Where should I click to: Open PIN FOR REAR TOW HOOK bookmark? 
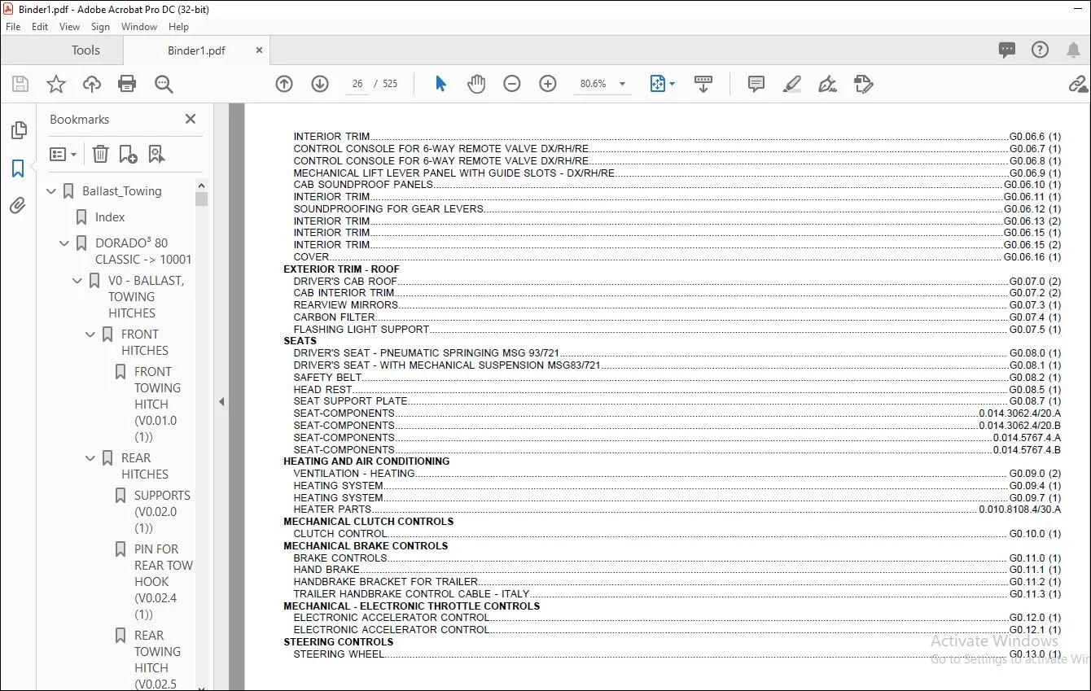tap(164, 582)
